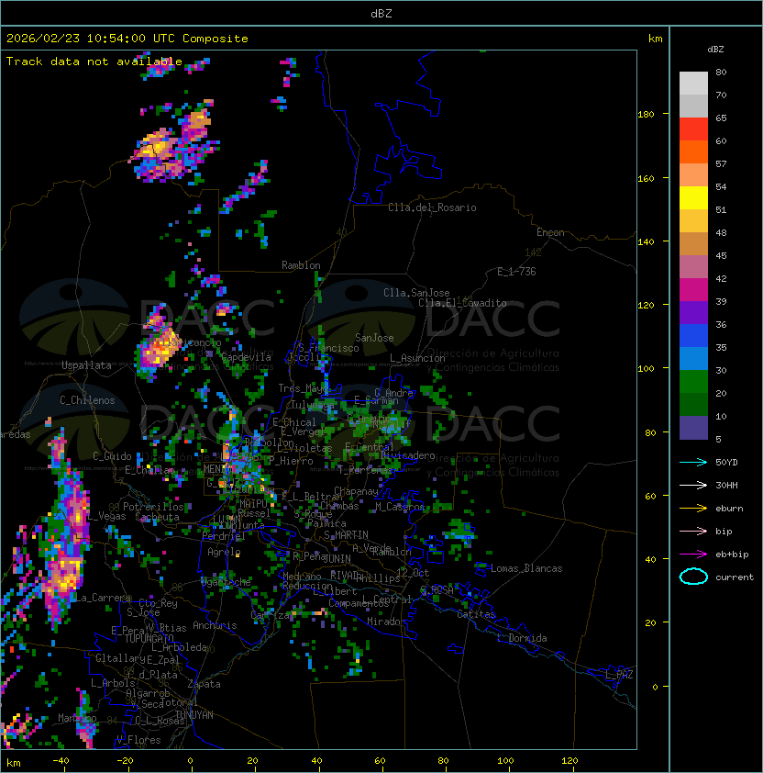Click the magenta eb+bip arrow icon
Viewport: 763px width, 773px height.
pyautogui.click(x=693, y=554)
